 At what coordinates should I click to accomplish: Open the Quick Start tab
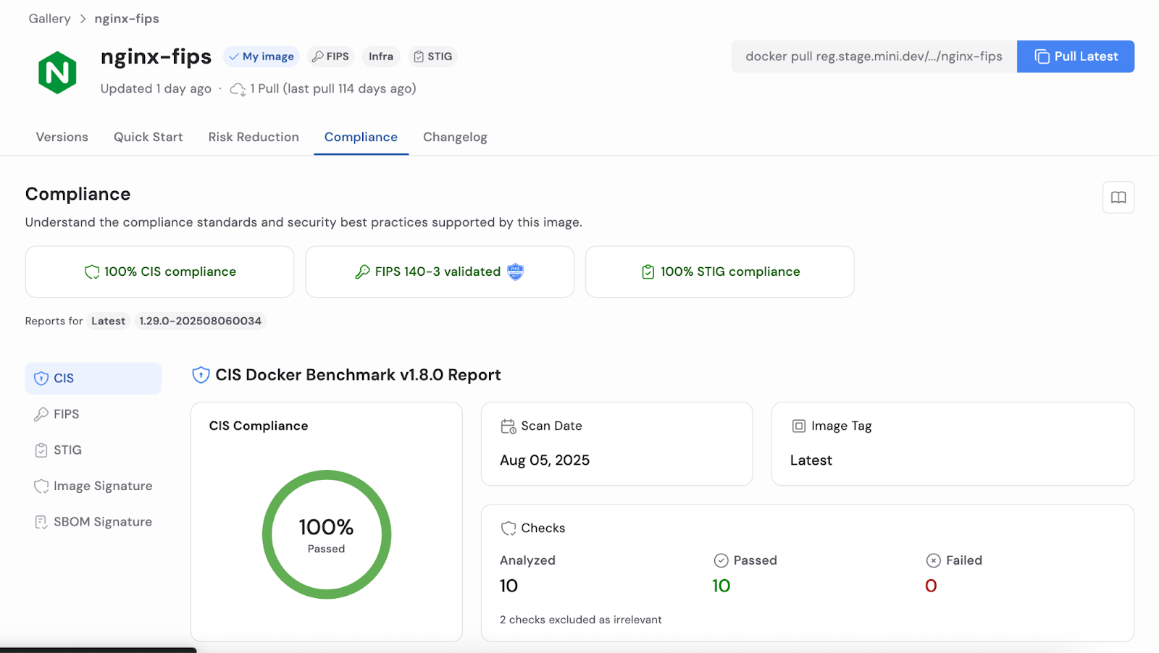click(148, 137)
